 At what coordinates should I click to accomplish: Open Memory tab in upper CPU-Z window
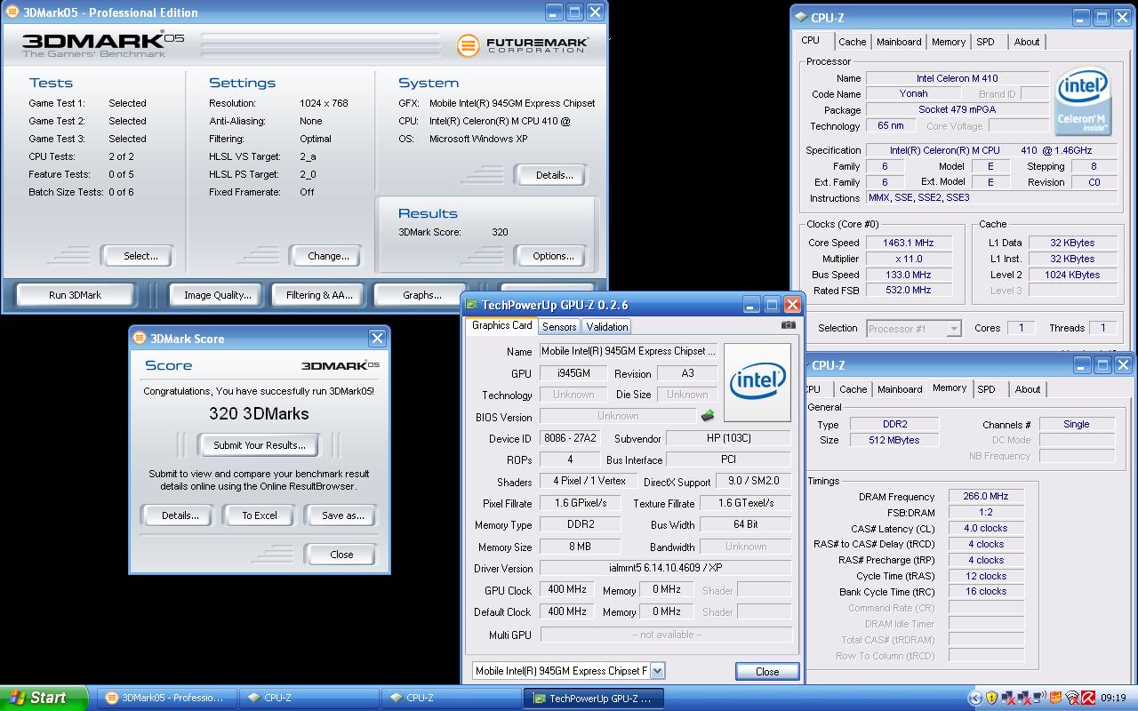pyautogui.click(x=949, y=42)
